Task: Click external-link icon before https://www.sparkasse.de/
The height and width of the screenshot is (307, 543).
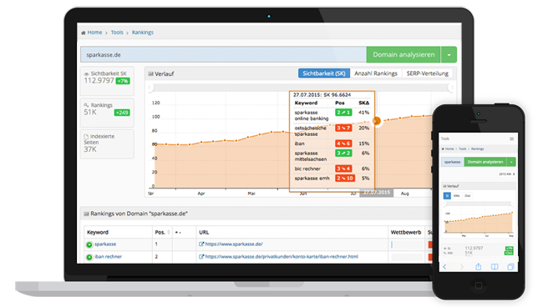Action: (201, 244)
